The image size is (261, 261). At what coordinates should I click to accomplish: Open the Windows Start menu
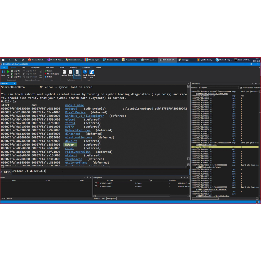click(3, 60)
